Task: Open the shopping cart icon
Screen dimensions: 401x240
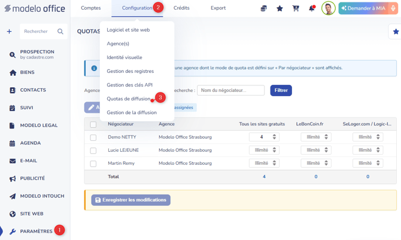Action: (x=296, y=8)
